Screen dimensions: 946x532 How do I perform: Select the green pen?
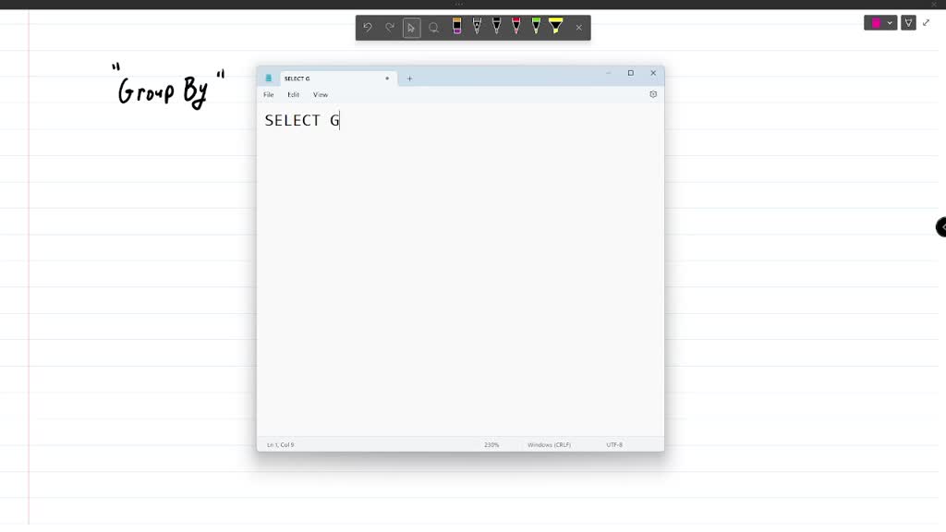[x=536, y=26]
